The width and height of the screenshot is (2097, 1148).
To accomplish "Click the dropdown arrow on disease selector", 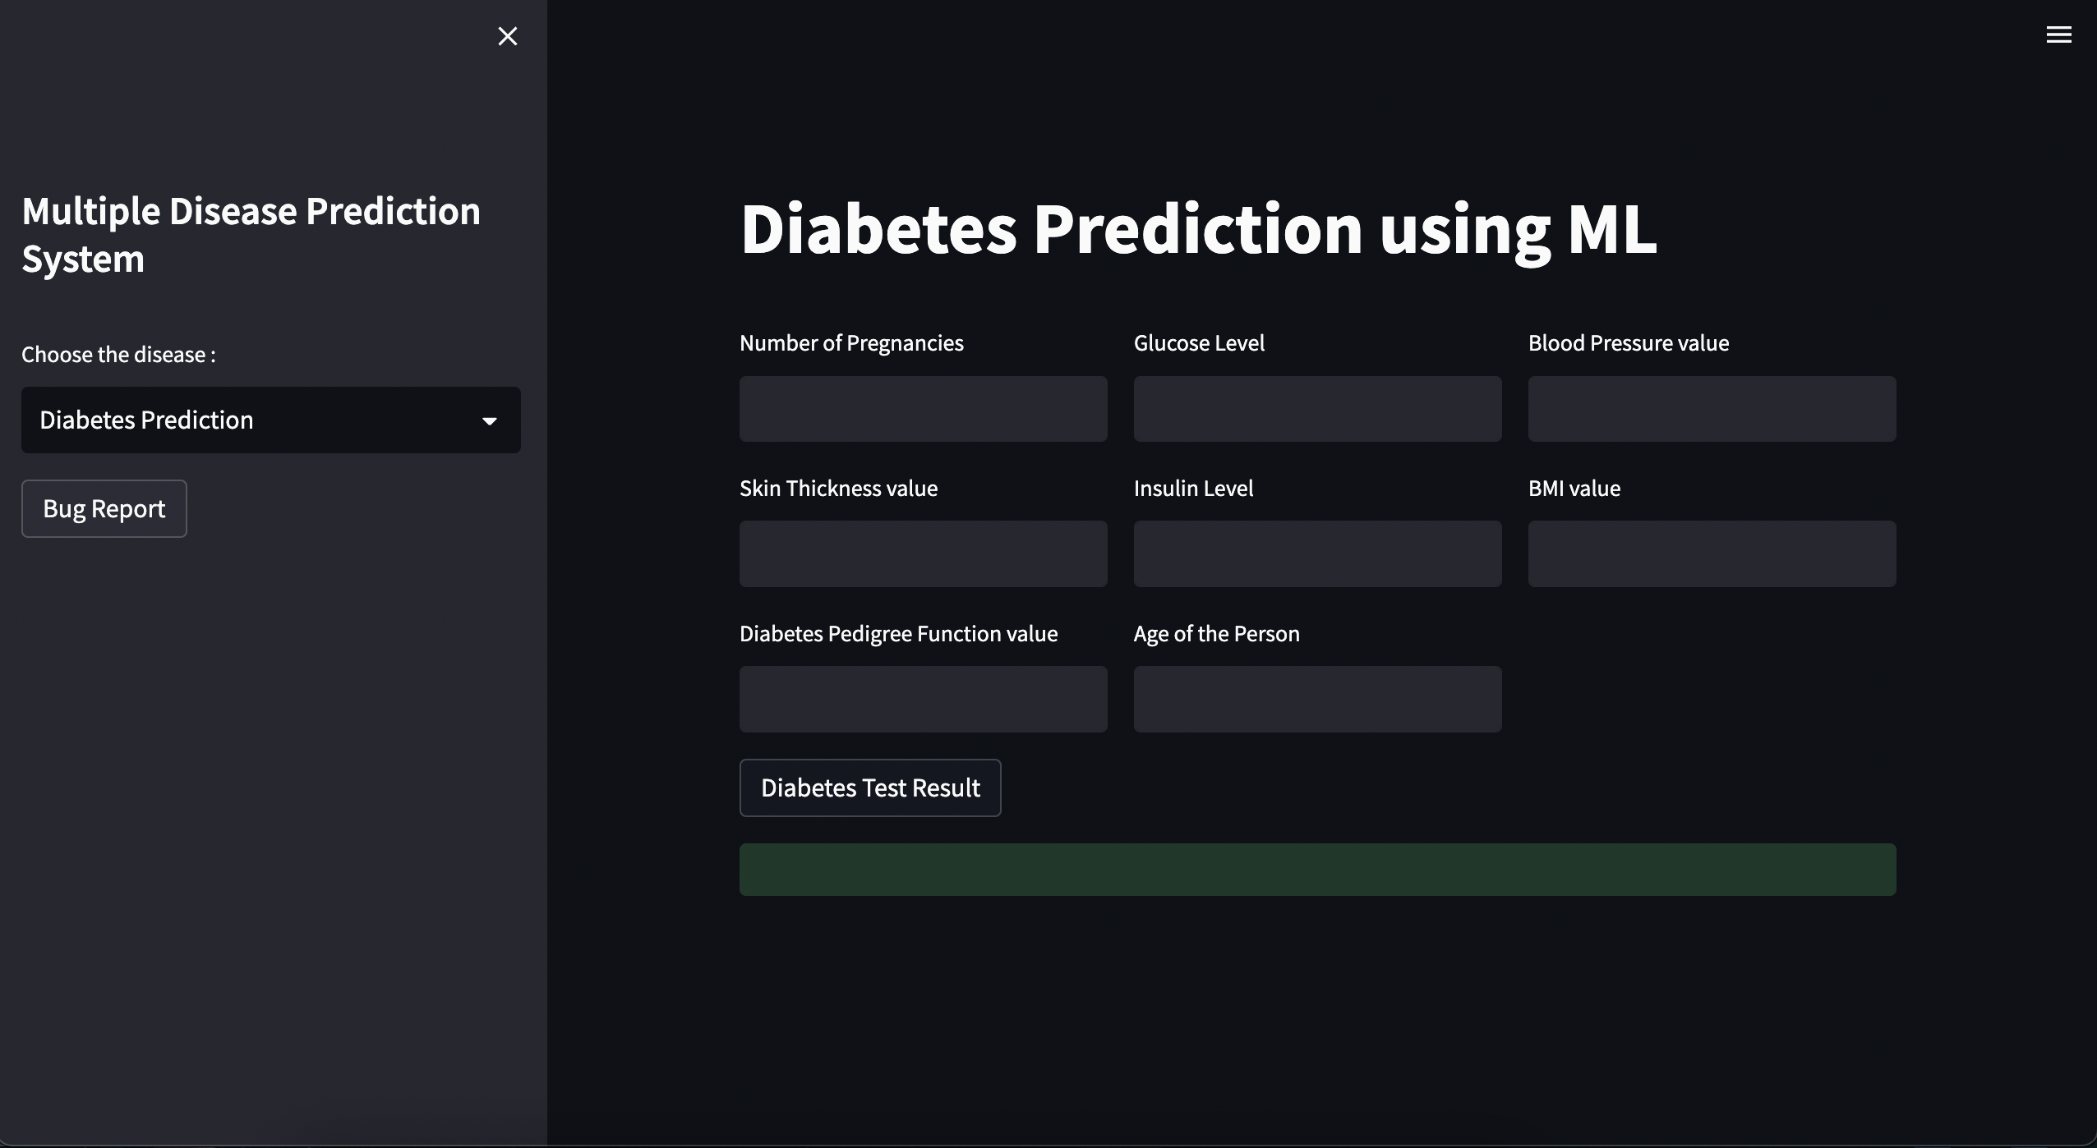I will pos(490,420).
